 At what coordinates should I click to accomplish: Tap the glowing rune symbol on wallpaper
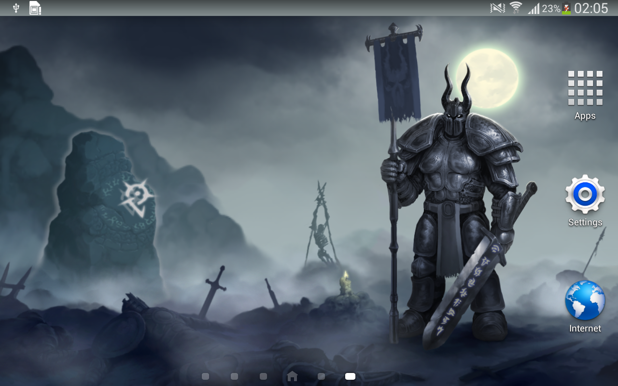coord(136,198)
